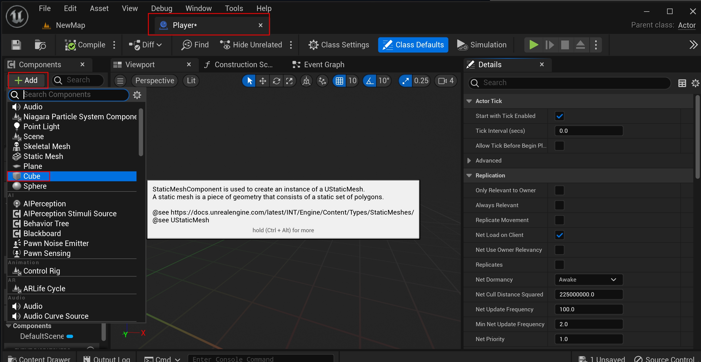
Task: Click the Search Components field
Action: [69, 94]
